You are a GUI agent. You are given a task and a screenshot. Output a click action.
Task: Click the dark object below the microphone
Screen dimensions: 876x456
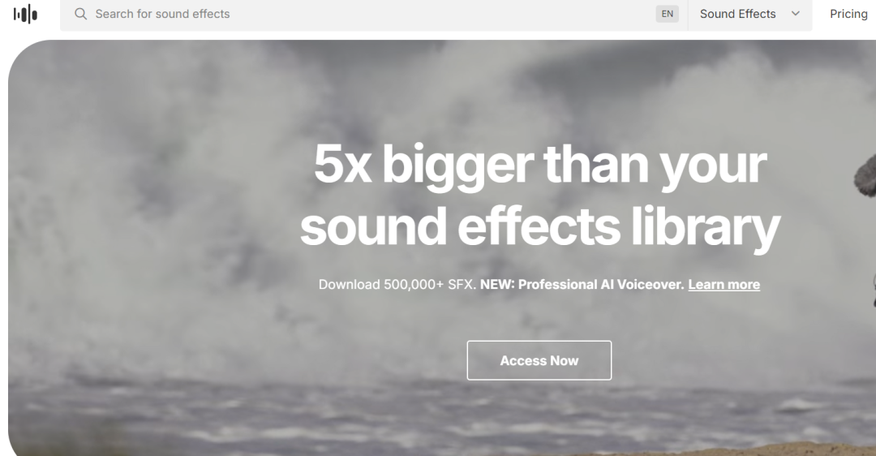[874, 290]
